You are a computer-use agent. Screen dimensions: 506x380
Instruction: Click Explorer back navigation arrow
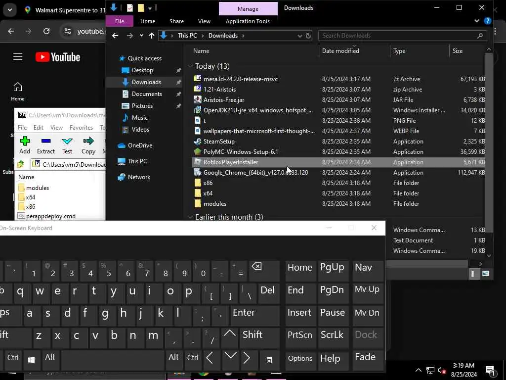pos(115,36)
